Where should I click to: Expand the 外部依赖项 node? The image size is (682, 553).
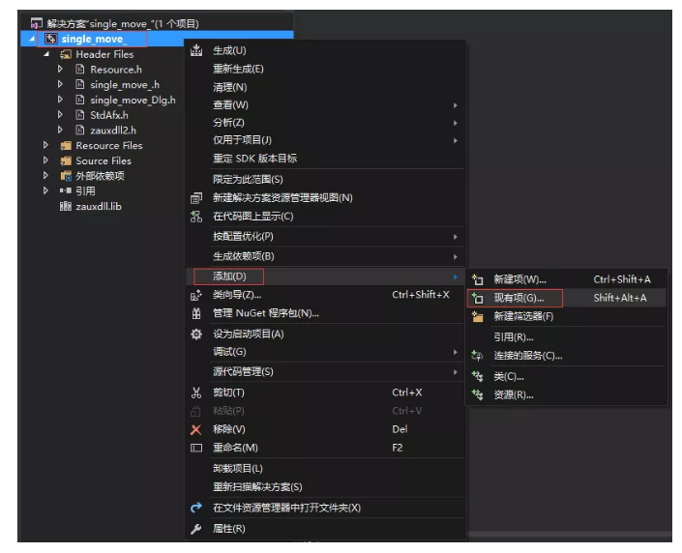(45, 176)
